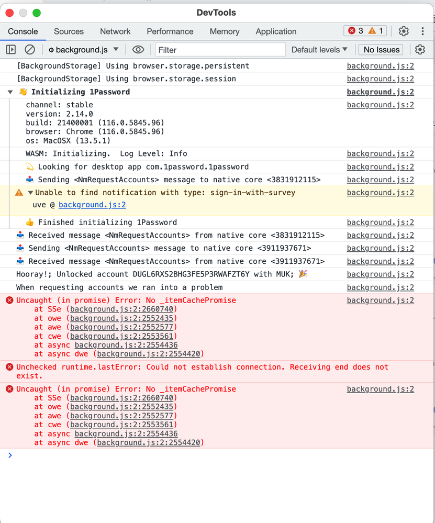Switch to the Sources tab
The image size is (435, 523).
tap(69, 31)
